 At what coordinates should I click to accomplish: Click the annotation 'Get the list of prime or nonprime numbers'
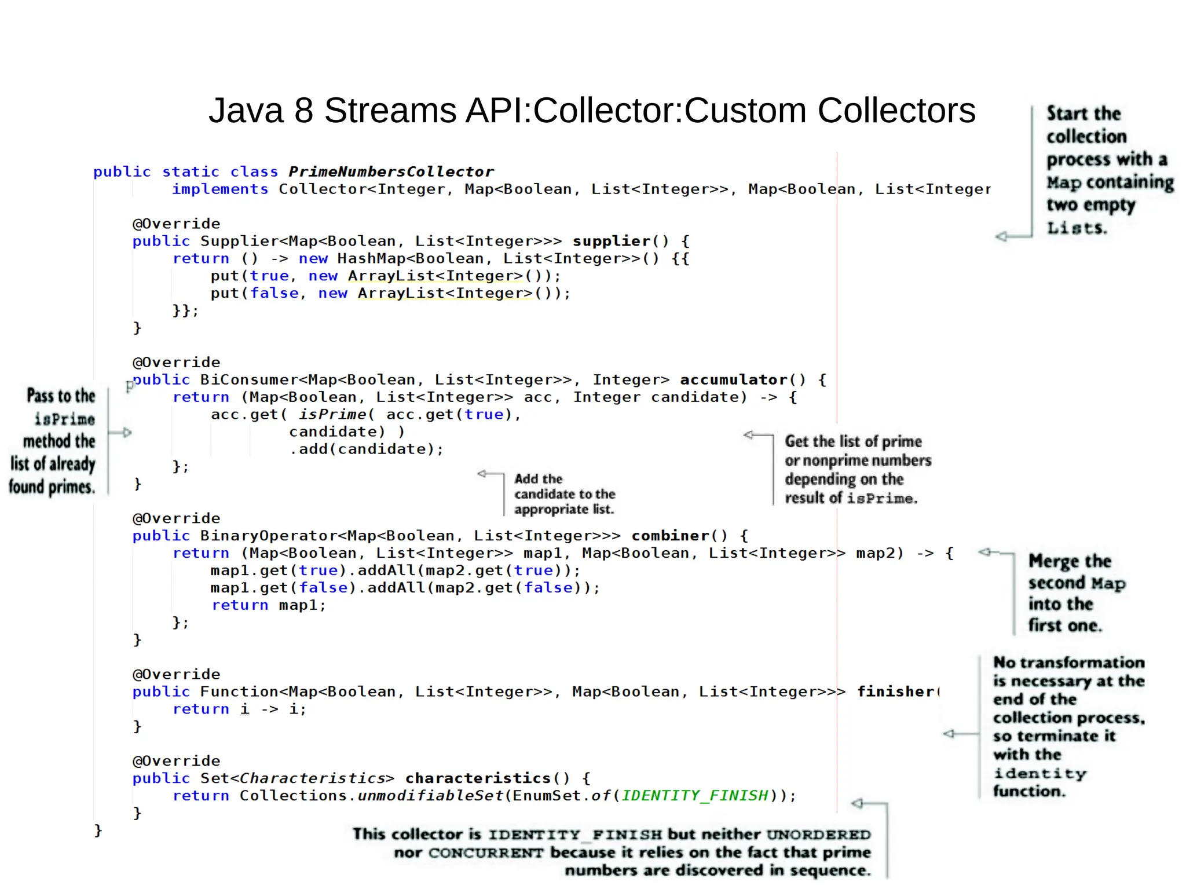(x=858, y=470)
